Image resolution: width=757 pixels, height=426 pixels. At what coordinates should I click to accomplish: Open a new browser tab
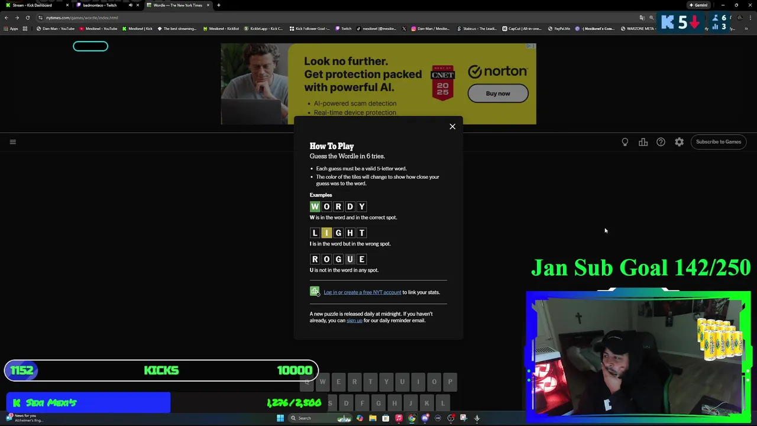(218, 5)
